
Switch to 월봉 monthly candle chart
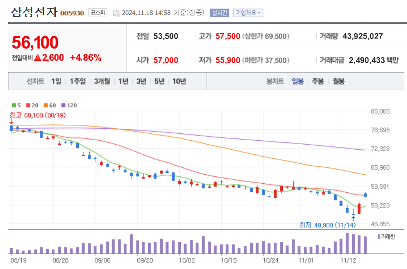point(339,81)
